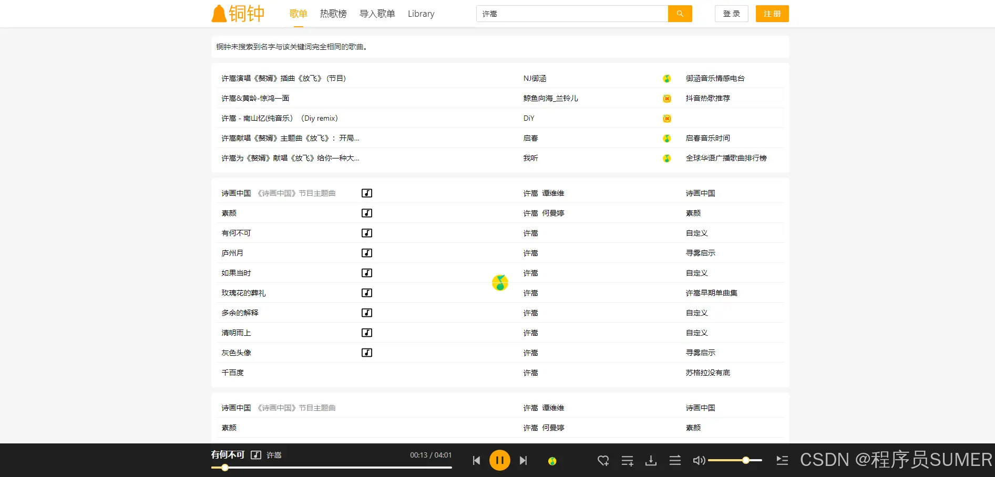This screenshot has width=995, height=477.
Task: Click the search magnifier button
Action: (680, 14)
